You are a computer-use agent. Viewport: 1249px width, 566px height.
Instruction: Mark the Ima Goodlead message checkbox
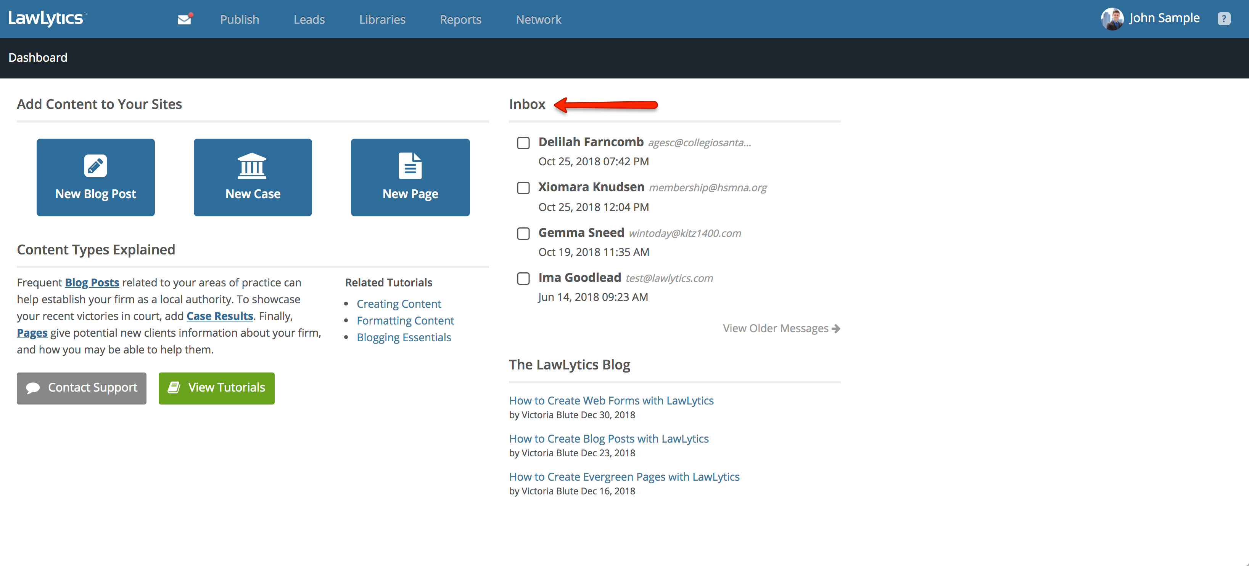(523, 278)
